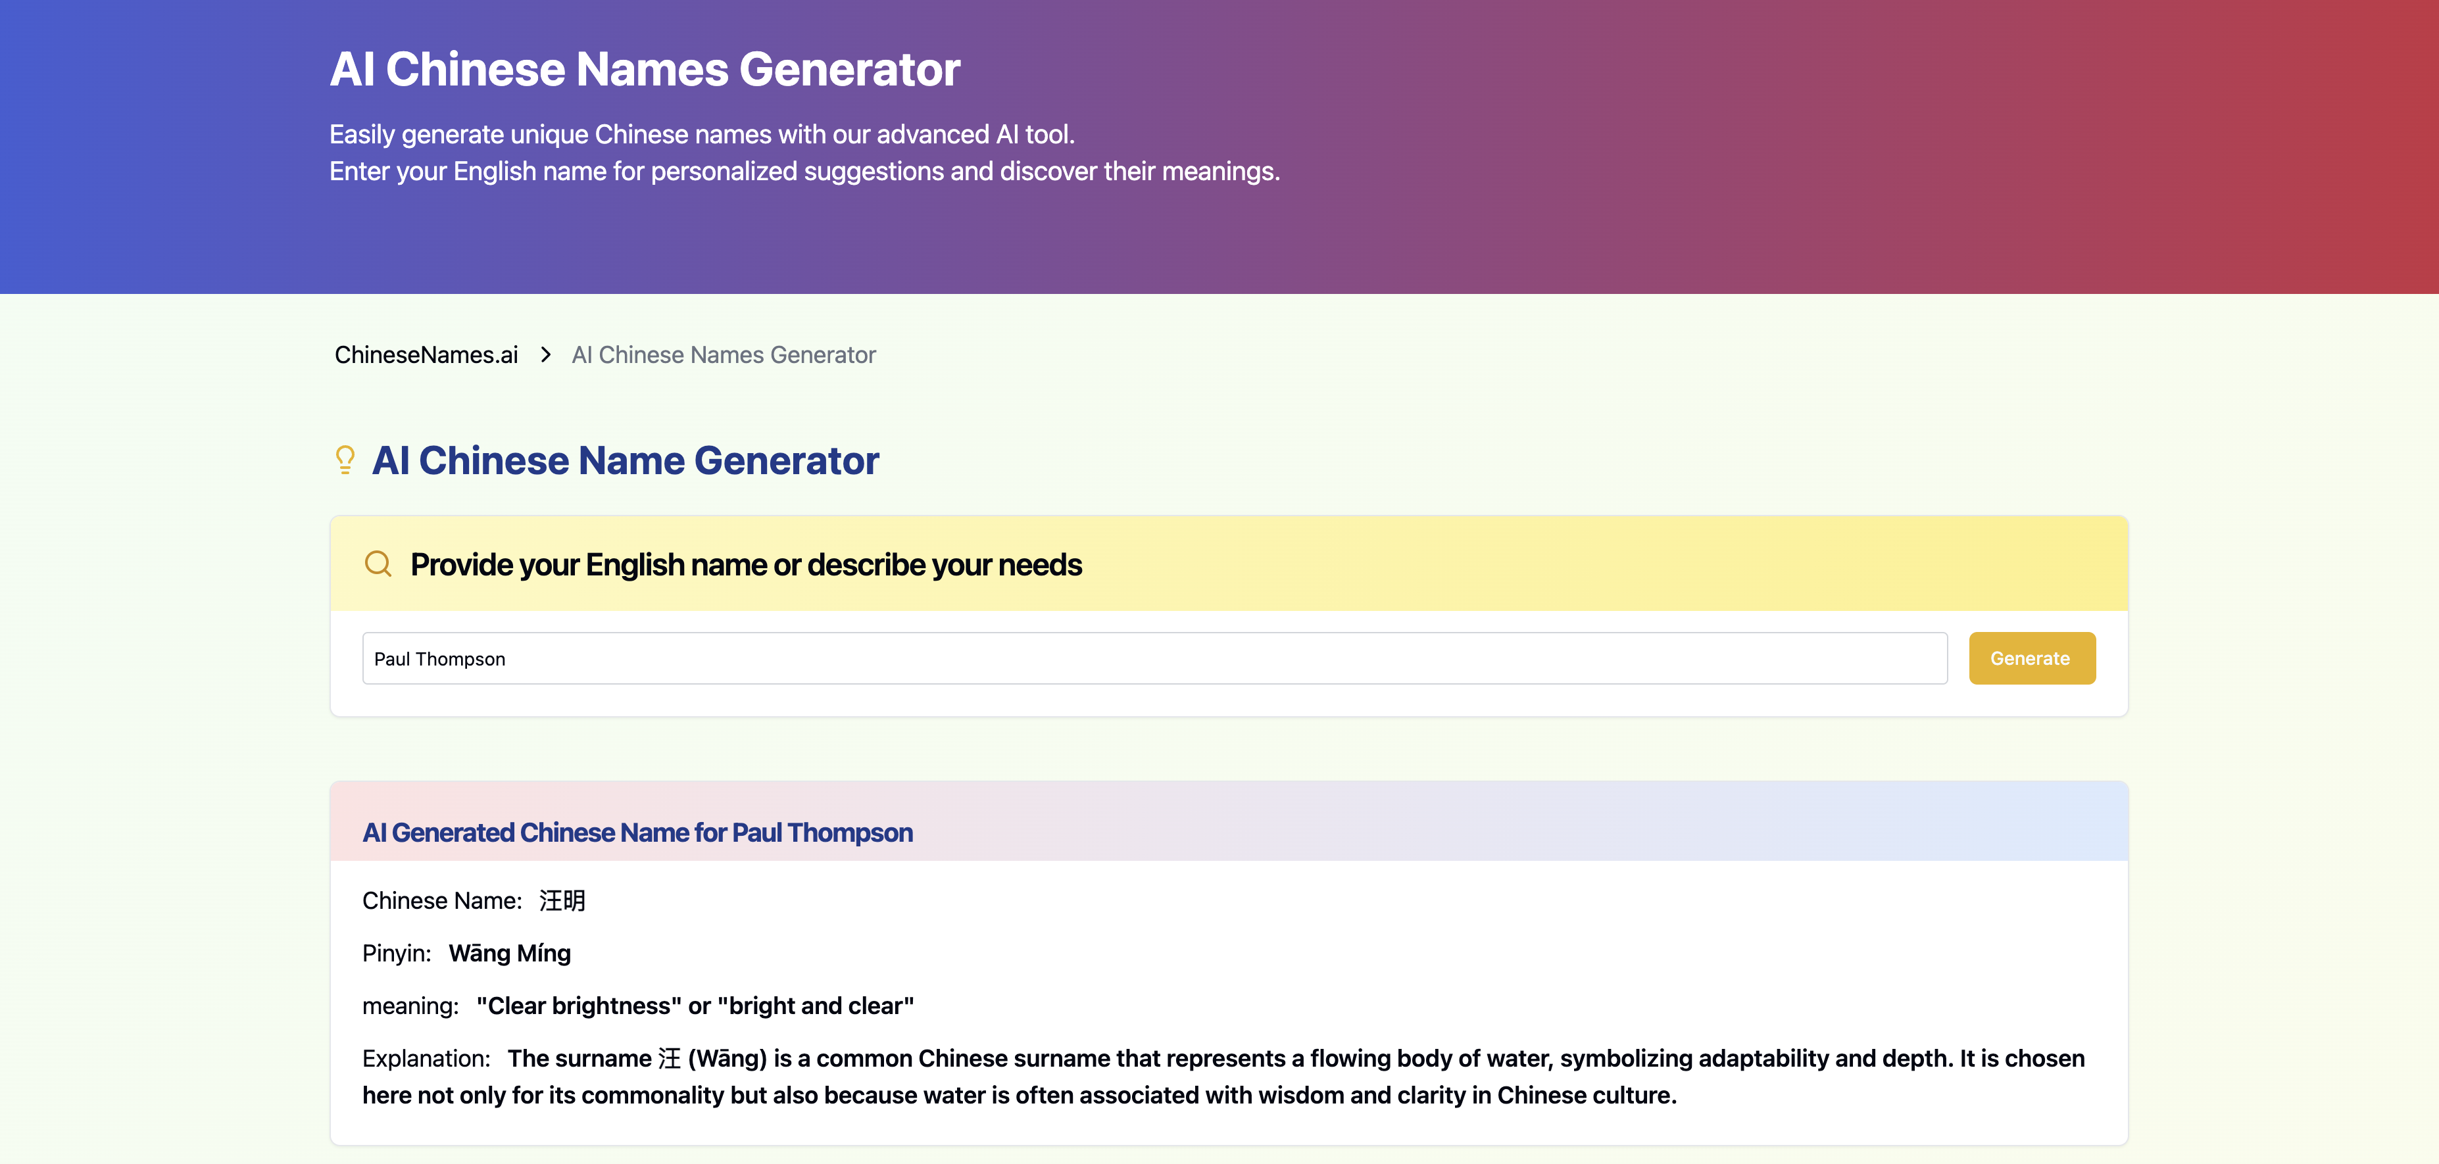Focus the English name input field
This screenshot has width=2439, height=1164.
click(1153, 659)
